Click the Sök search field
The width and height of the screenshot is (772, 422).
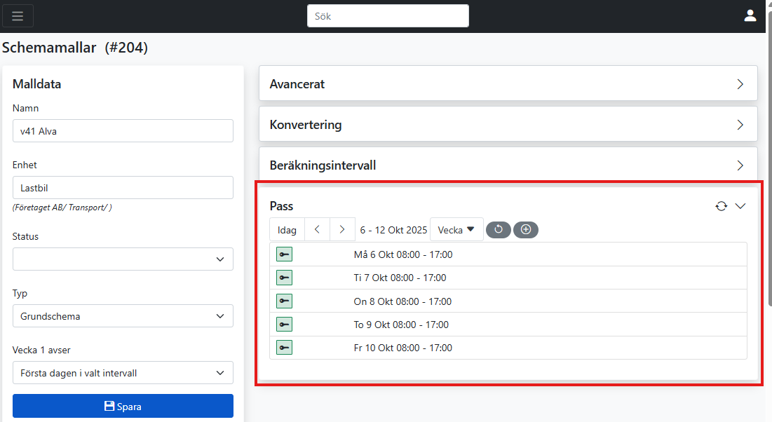388,16
